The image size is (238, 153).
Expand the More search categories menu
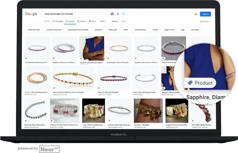click(102, 21)
